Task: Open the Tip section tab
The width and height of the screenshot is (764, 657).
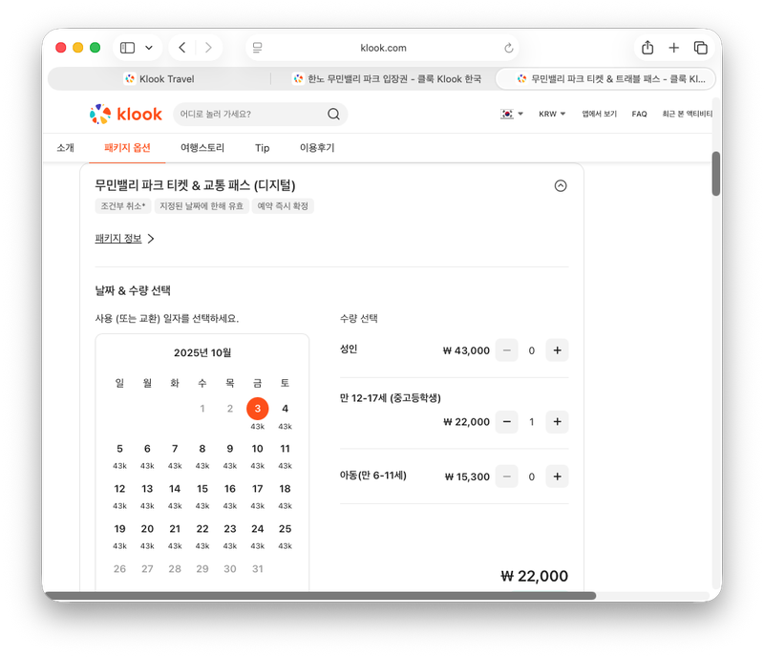Action: 262,148
